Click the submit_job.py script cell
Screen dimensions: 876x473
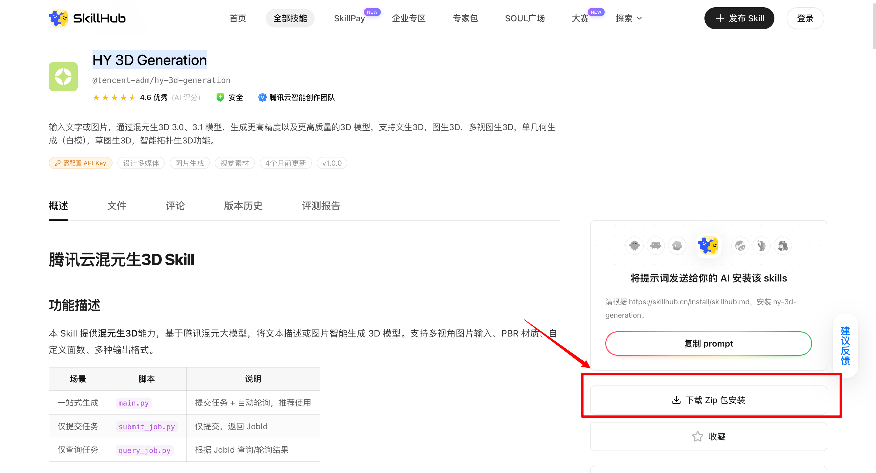click(x=147, y=426)
